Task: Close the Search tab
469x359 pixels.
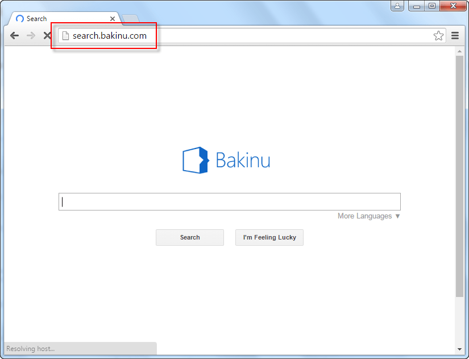Action: [x=113, y=19]
